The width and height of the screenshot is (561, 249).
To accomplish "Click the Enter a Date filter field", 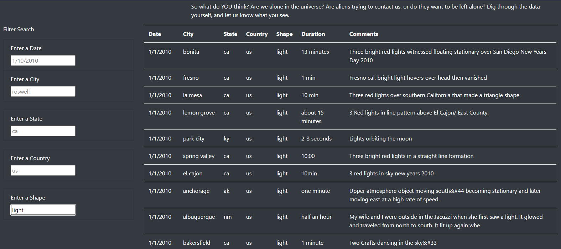I will [x=43, y=60].
